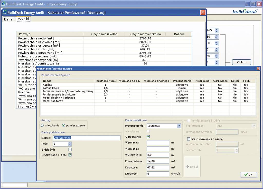Click the build desk logo
Screen dimensions: 263x189
point(245,11)
